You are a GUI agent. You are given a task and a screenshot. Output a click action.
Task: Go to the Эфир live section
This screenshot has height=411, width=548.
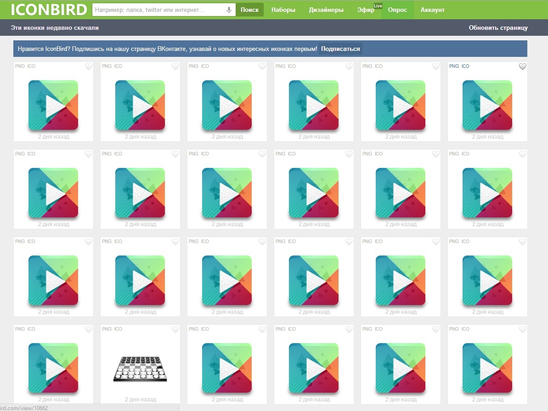coord(366,10)
